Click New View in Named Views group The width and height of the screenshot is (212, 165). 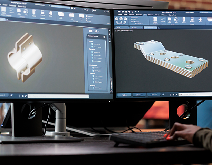click(133, 20)
